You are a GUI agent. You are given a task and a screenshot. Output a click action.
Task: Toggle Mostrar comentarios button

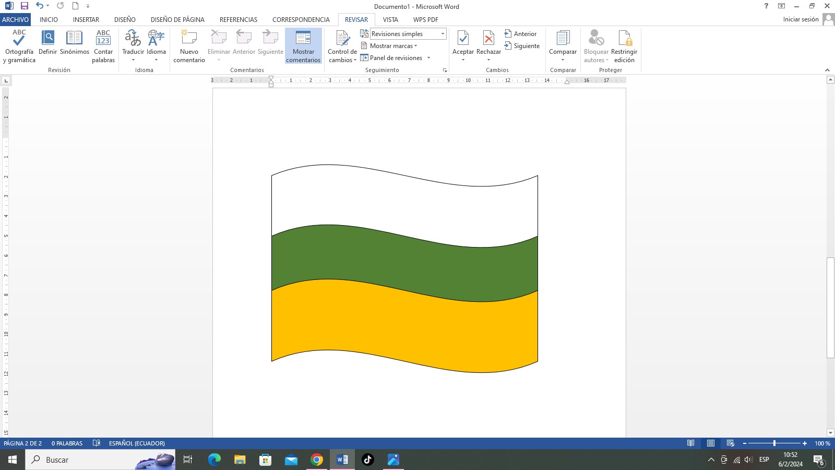coord(303,46)
